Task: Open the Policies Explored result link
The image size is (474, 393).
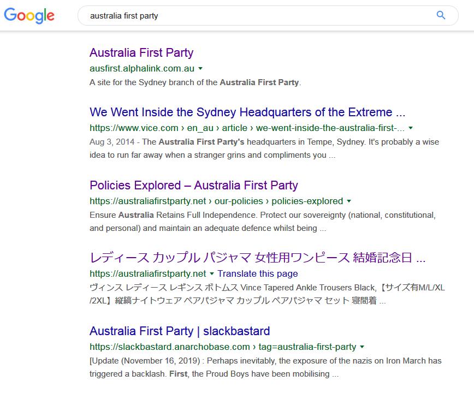Action: (x=194, y=185)
